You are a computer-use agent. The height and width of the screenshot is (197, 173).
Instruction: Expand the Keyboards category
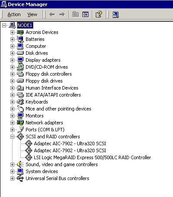tap(12, 102)
